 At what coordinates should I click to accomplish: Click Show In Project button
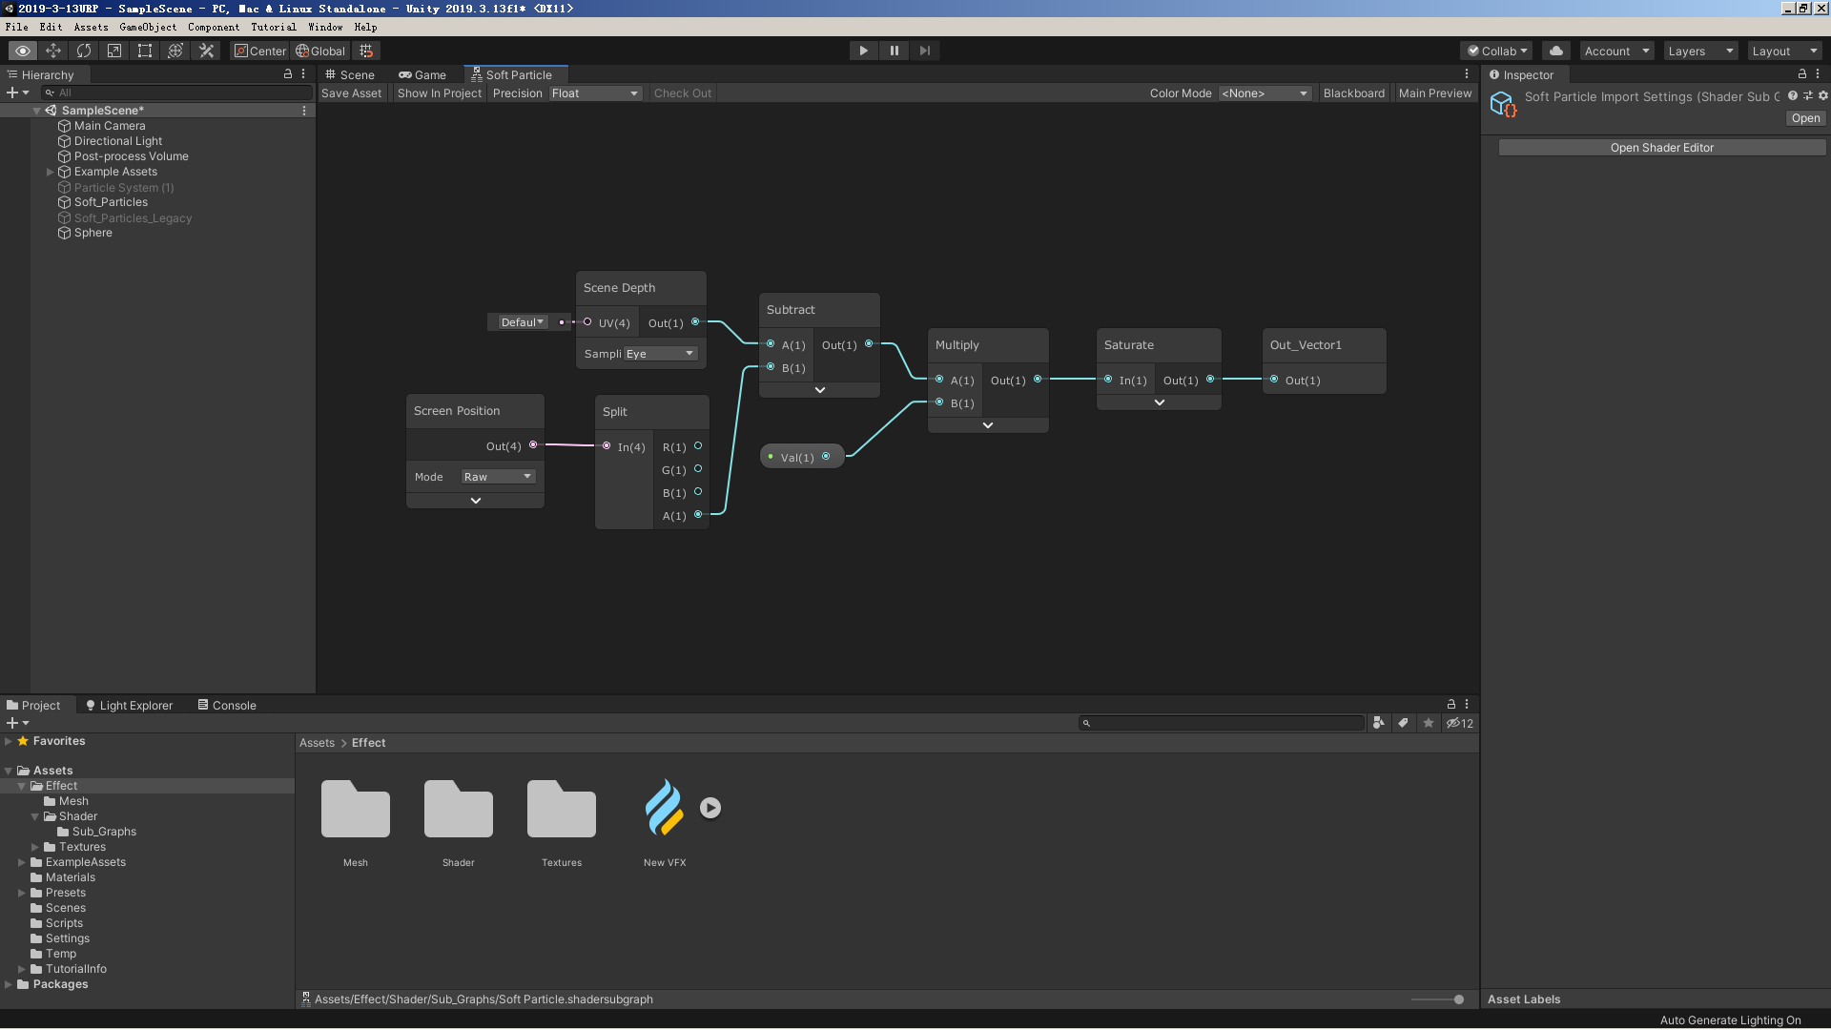click(x=440, y=93)
